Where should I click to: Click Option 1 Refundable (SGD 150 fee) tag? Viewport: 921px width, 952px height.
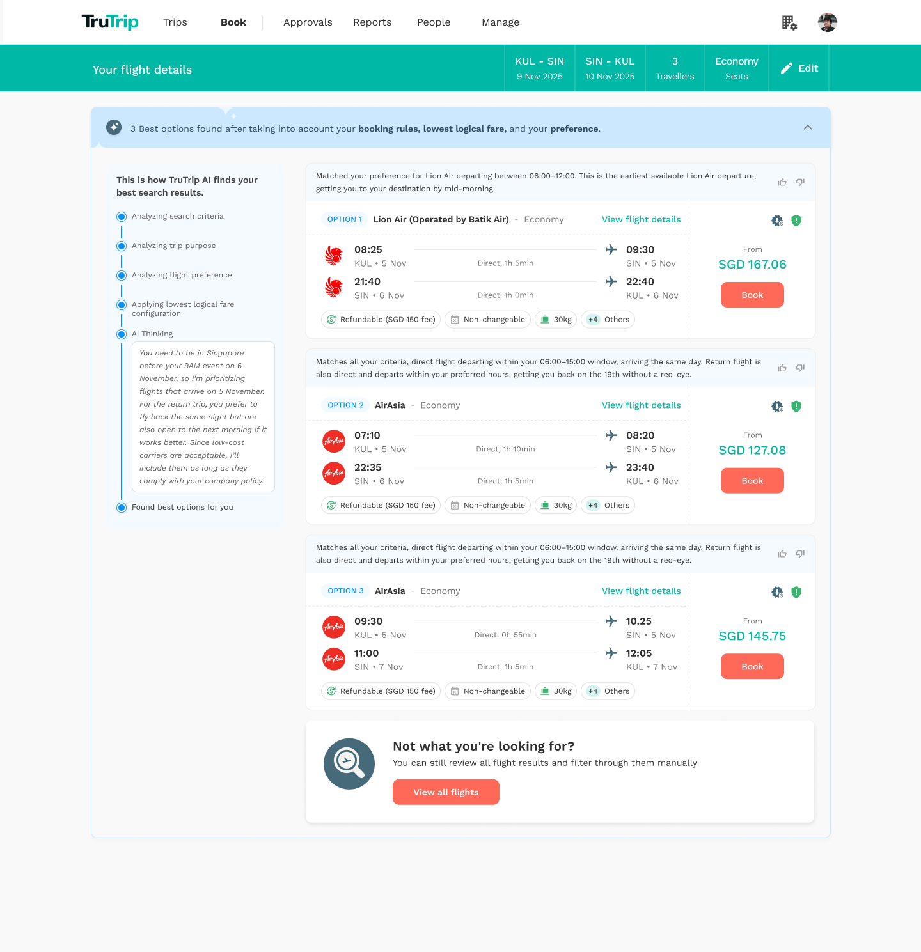tap(381, 320)
